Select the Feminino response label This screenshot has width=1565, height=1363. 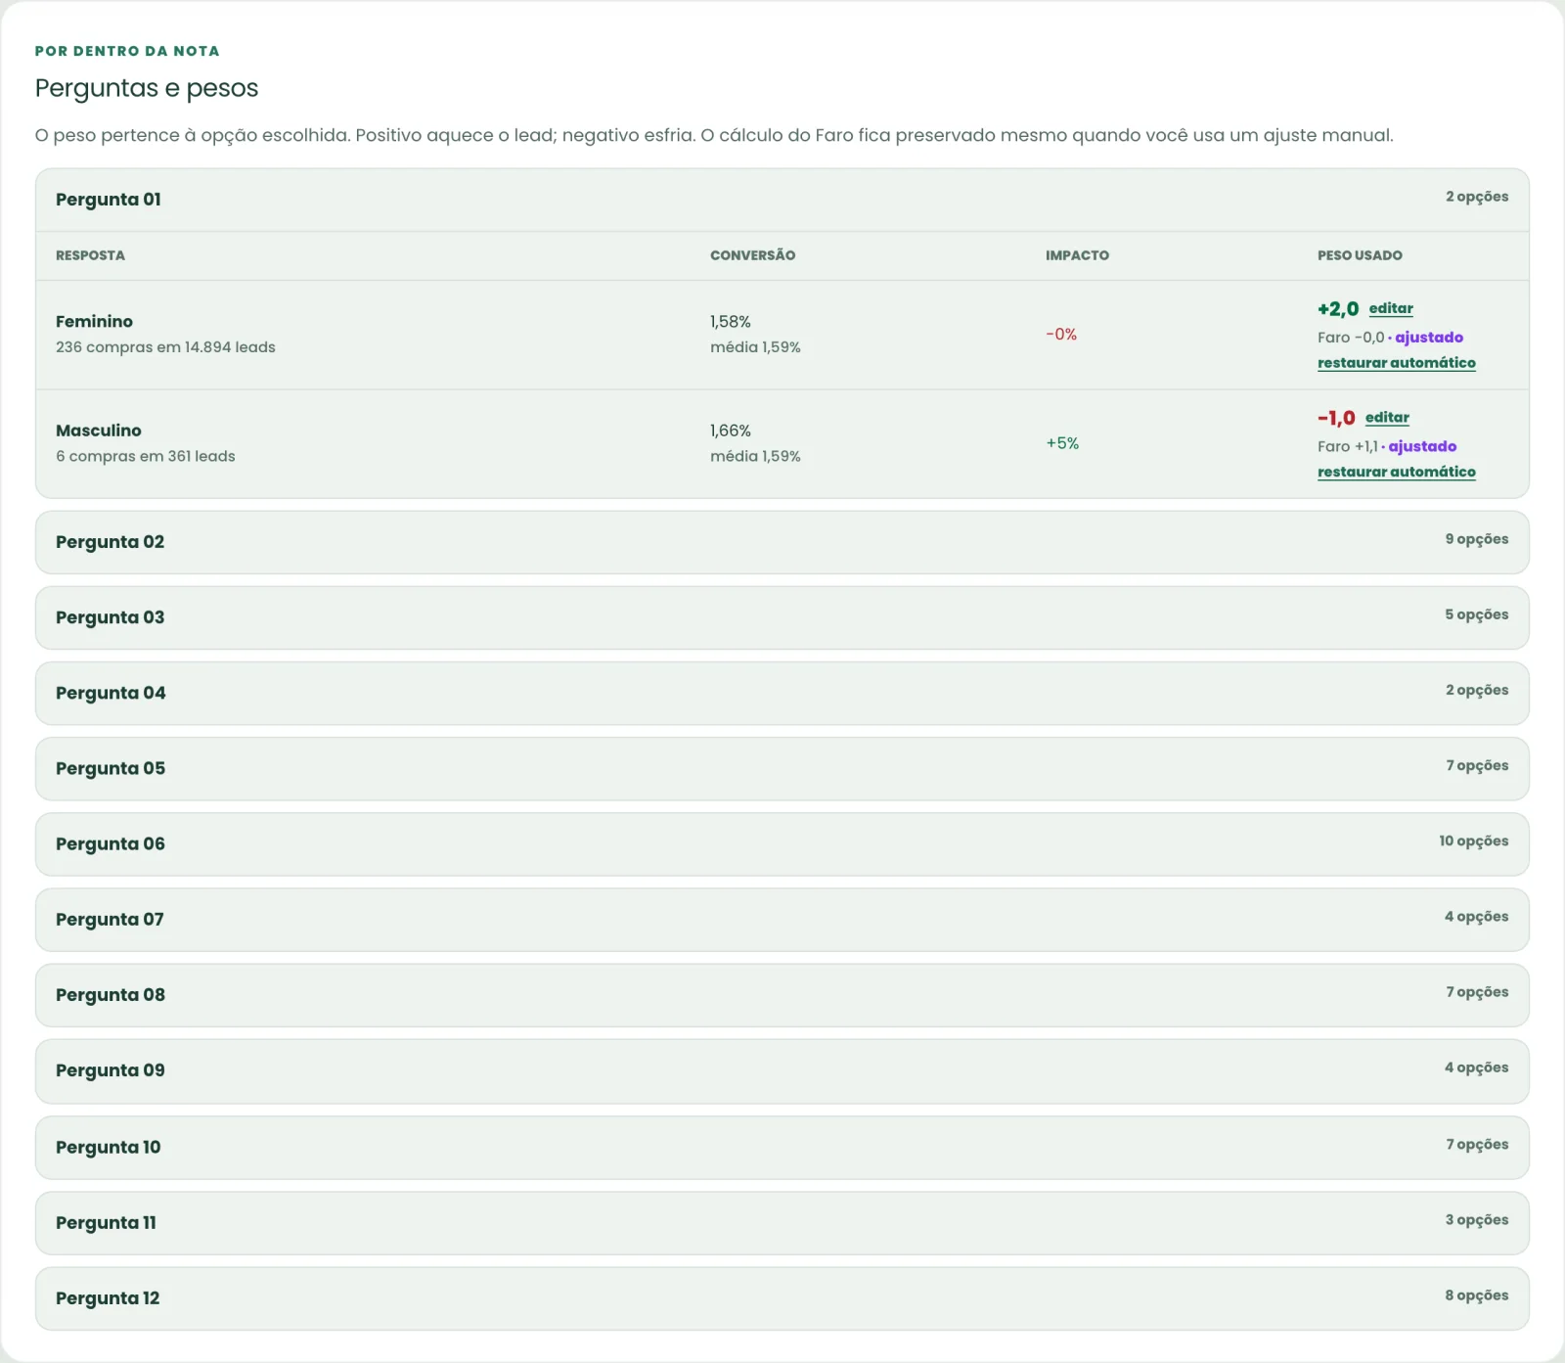(94, 321)
